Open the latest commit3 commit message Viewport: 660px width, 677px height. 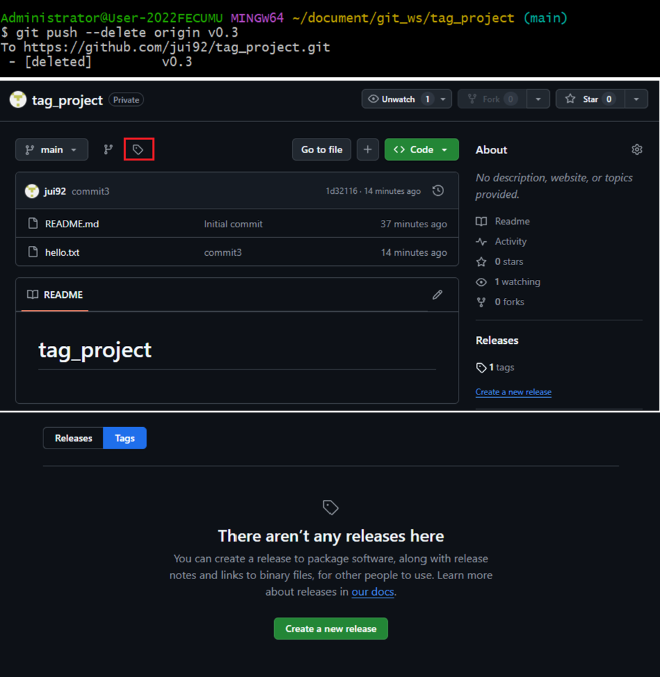pyautogui.click(x=90, y=191)
